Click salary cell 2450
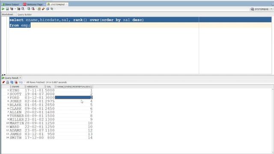 click(x=50, y=109)
